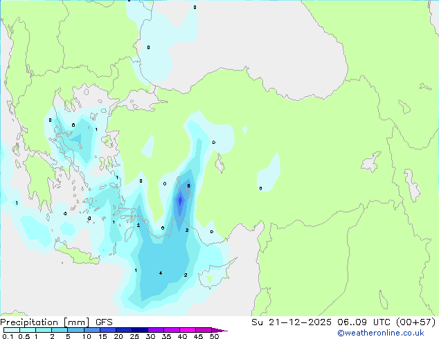Click the '0.5' legend label

click(24, 336)
